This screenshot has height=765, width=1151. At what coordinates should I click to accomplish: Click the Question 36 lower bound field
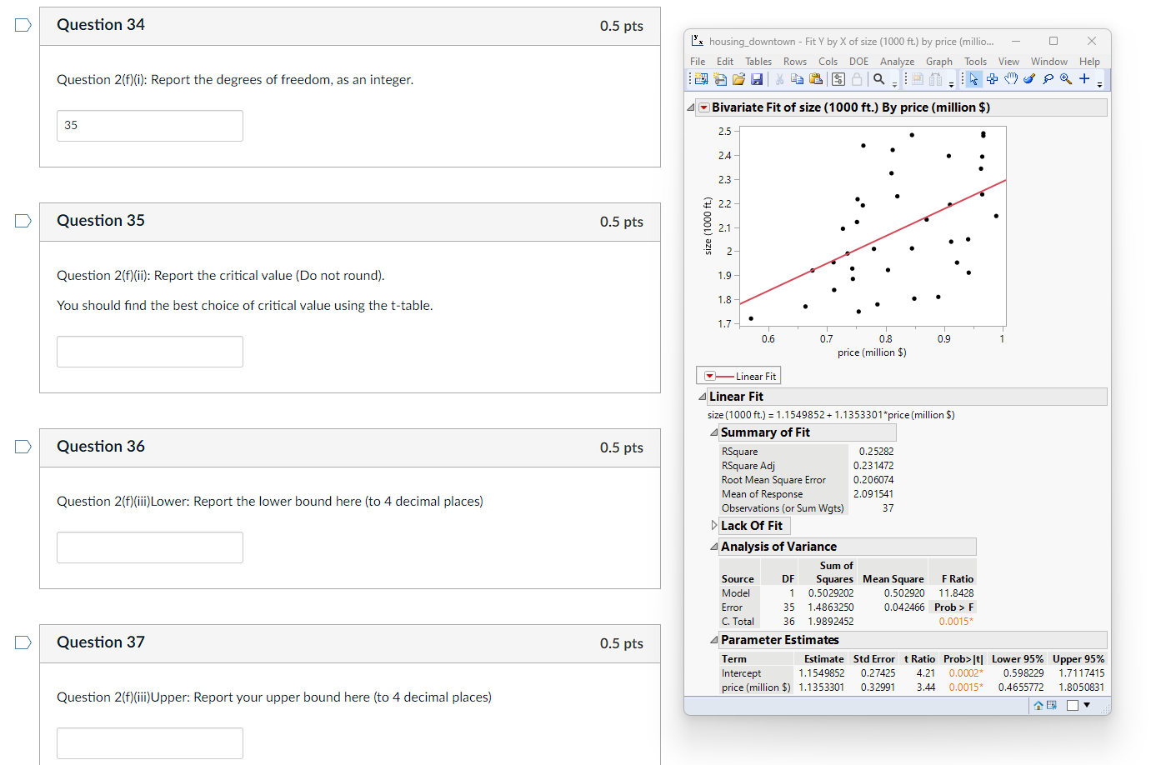[x=150, y=547]
